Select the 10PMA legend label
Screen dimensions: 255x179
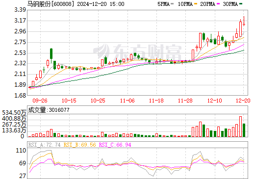185,4
